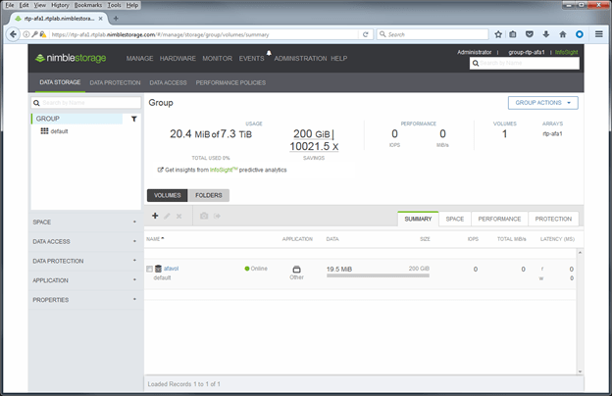Expand the PROPERTIES filter section

coord(85,300)
